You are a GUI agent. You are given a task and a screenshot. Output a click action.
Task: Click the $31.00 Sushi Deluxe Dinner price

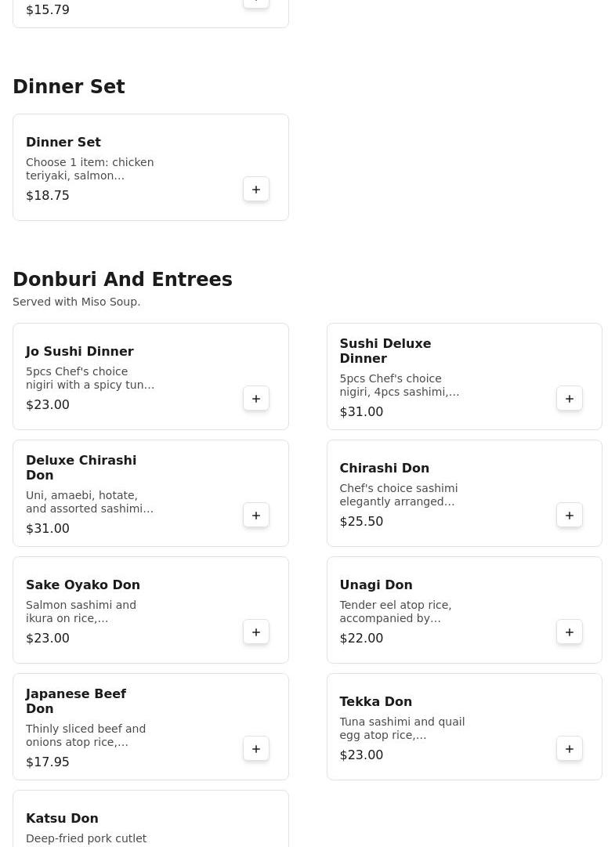(361, 411)
